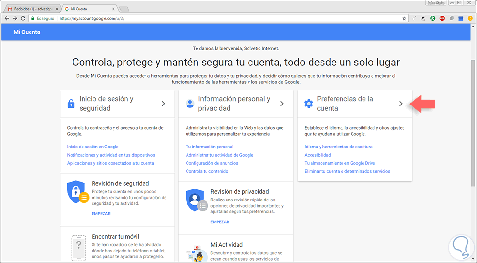
Task: Select the Mi Cuenta browser tab
Action: [x=90, y=9]
